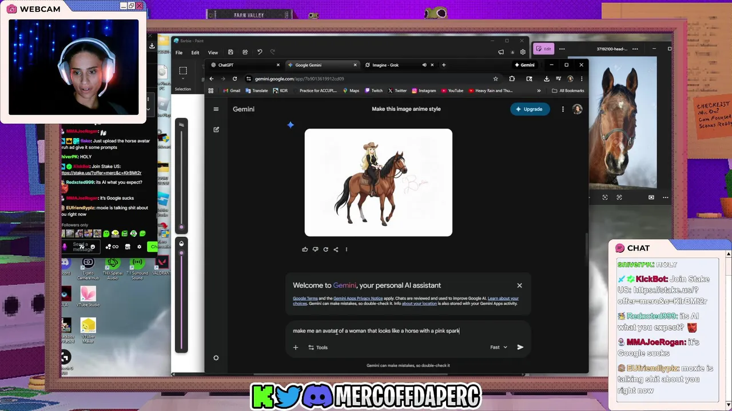This screenshot has width=732, height=411.
Task: Open chat settings gear in stream chat
Action: click(139, 247)
